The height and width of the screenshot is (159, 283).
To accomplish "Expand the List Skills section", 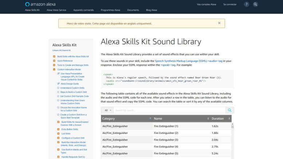I will click(58, 134).
